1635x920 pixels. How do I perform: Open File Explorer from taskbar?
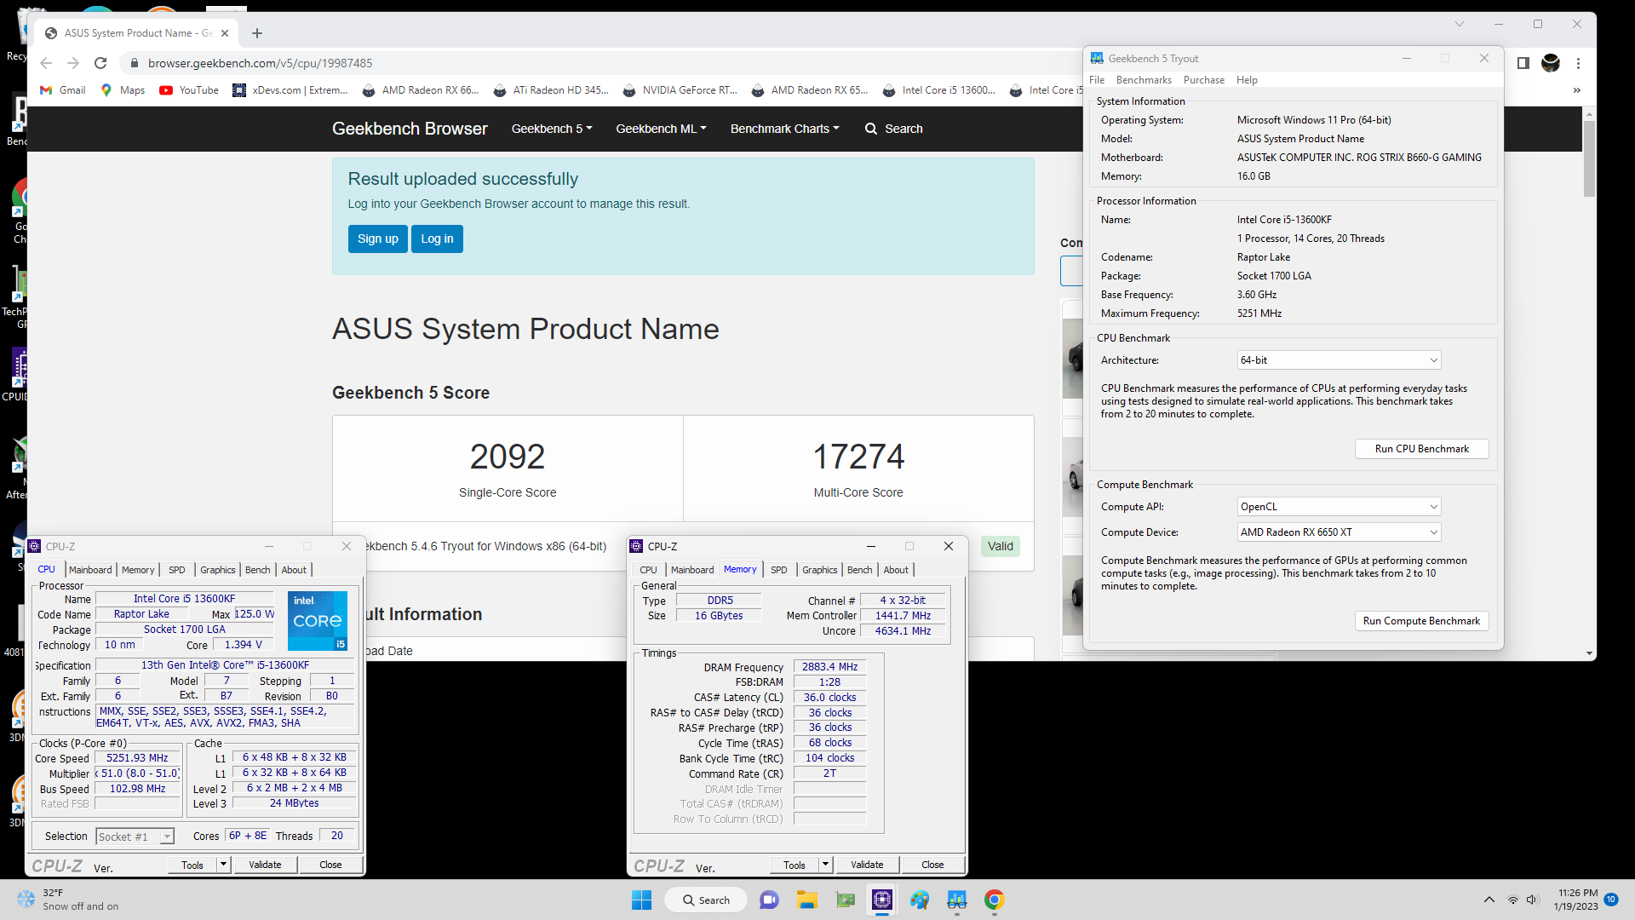pyautogui.click(x=806, y=900)
